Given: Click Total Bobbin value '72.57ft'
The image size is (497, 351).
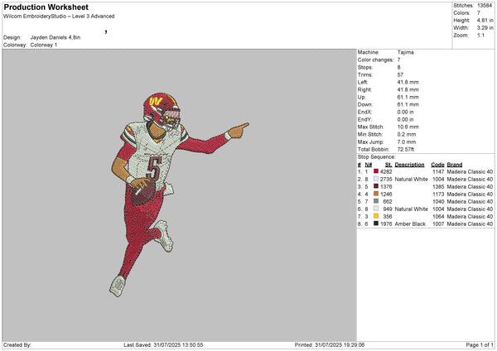Looking at the screenshot, I should (406, 149).
